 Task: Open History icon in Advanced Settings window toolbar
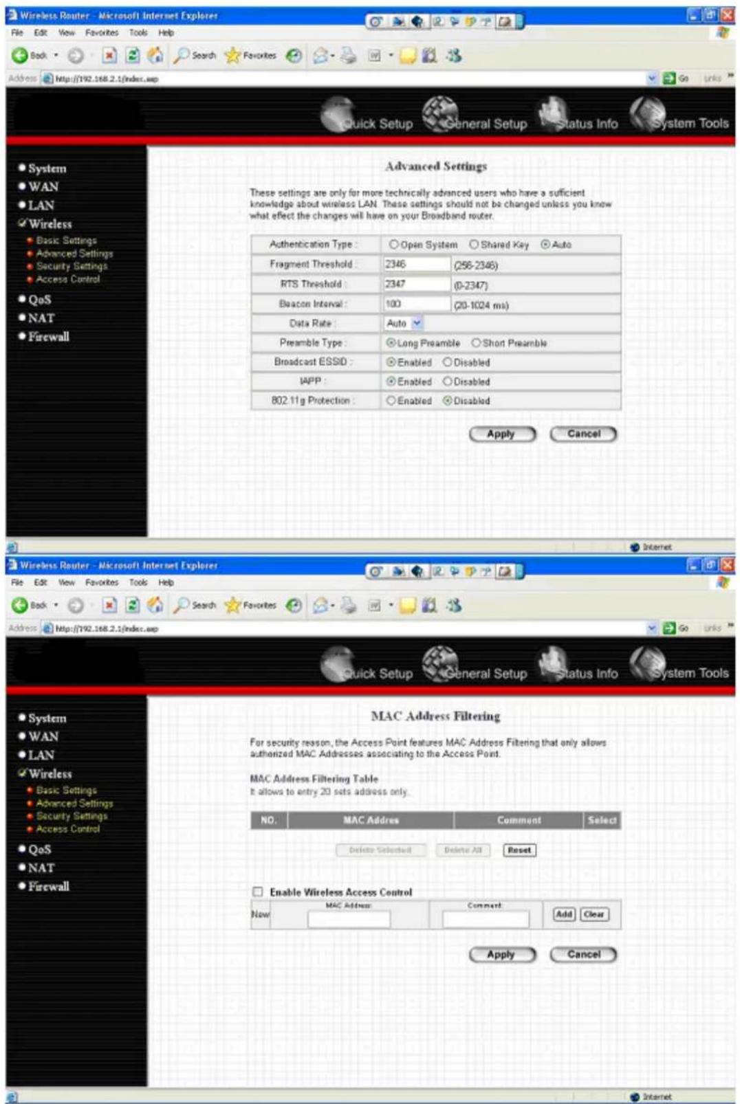click(294, 56)
